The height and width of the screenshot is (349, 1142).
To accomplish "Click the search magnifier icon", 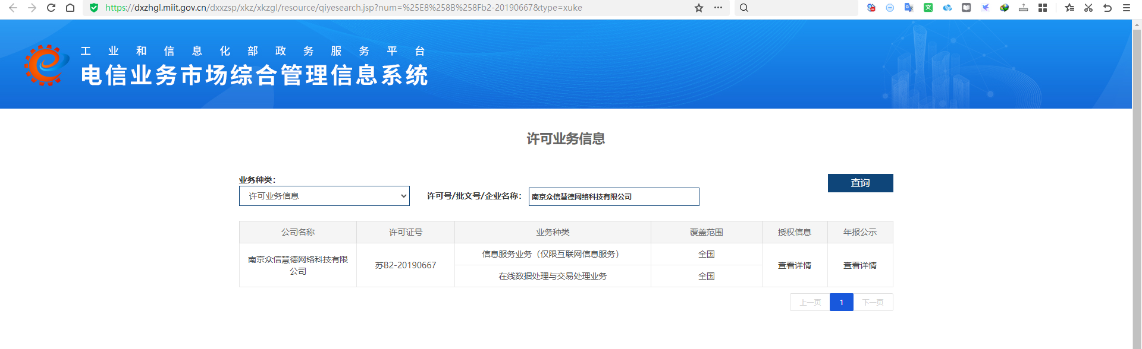I will 744,8.
